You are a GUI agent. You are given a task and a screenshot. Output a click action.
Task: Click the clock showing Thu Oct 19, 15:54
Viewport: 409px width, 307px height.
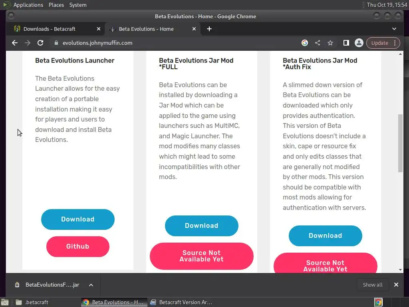tap(387, 5)
